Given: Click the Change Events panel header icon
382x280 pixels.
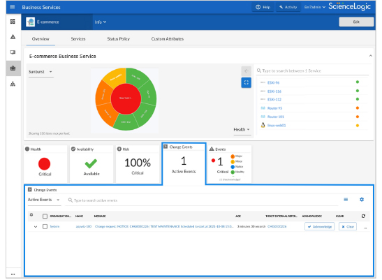Looking at the screenshot, I should click(x=30, y=189).
